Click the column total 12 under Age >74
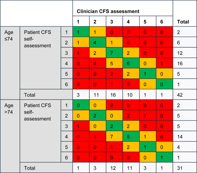 [x=114, y=168]
